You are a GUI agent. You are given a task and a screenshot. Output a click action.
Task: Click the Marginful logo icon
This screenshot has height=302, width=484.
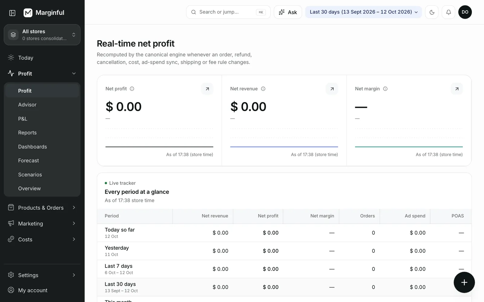(28, 13)
